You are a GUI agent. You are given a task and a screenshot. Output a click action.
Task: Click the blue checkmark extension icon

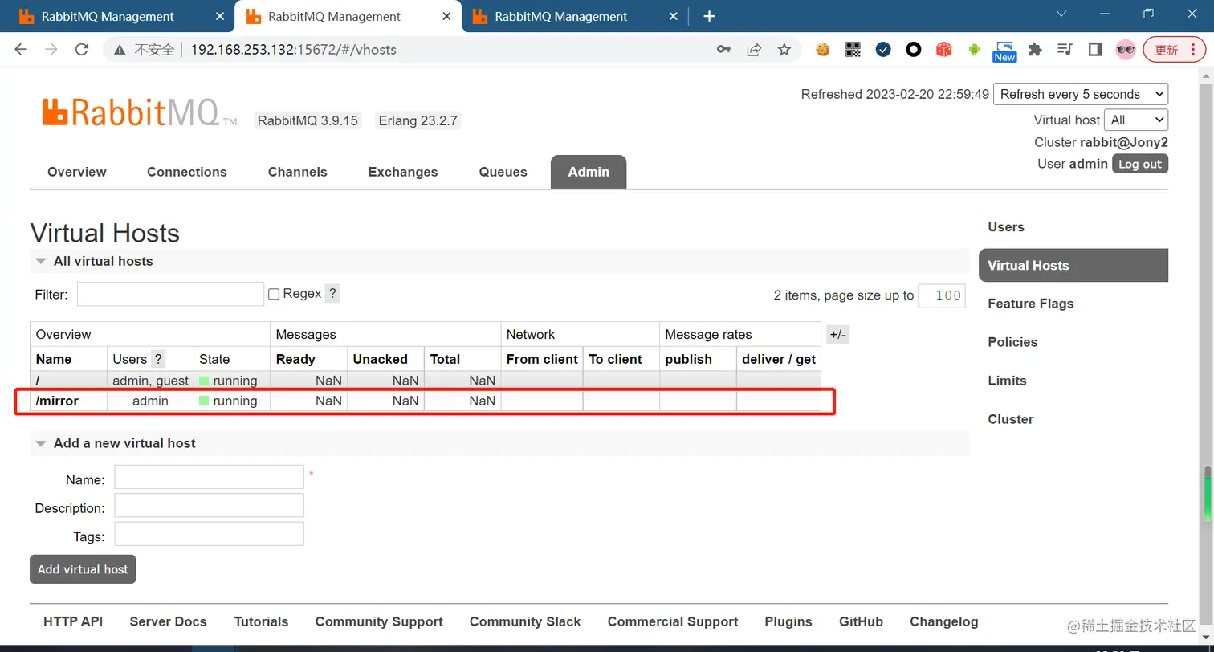883,50
